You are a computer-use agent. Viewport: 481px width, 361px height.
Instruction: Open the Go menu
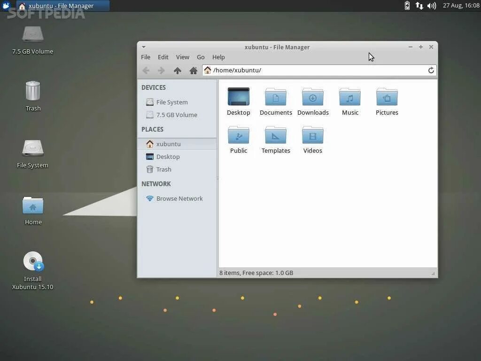tap(201, 57)
